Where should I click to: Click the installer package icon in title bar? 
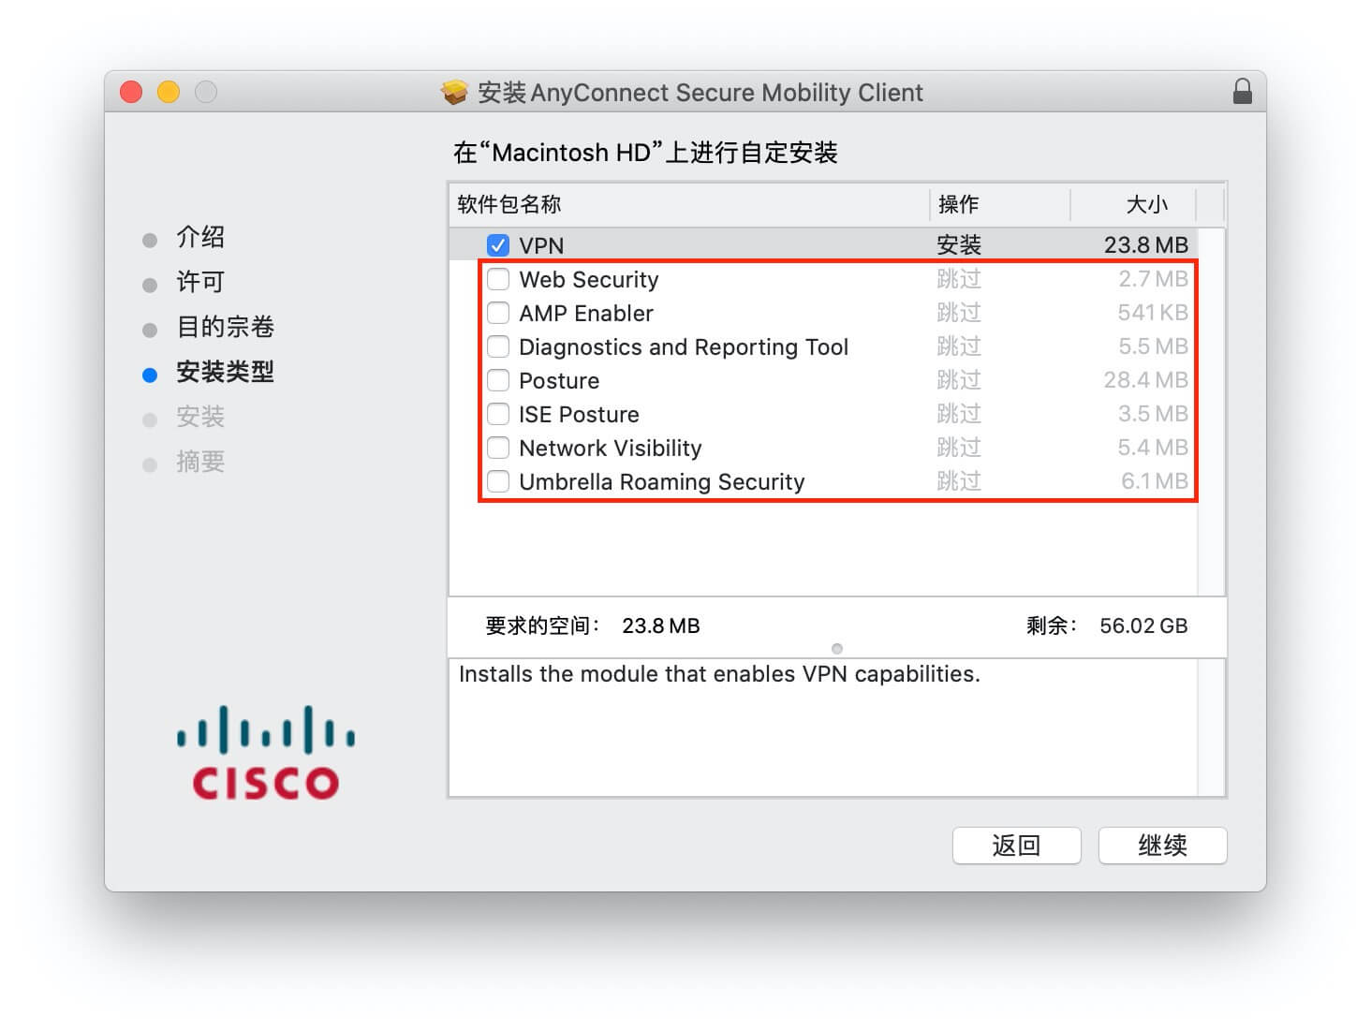tap(454, 92)
